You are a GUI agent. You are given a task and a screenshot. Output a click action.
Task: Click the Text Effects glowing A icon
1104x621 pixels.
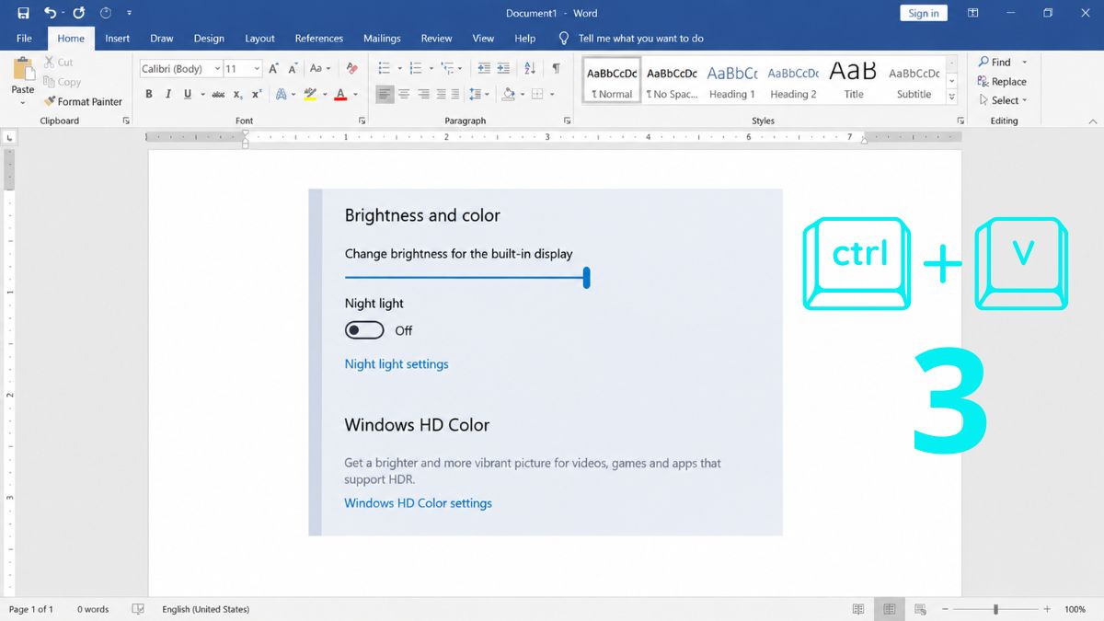pos(282,94)
